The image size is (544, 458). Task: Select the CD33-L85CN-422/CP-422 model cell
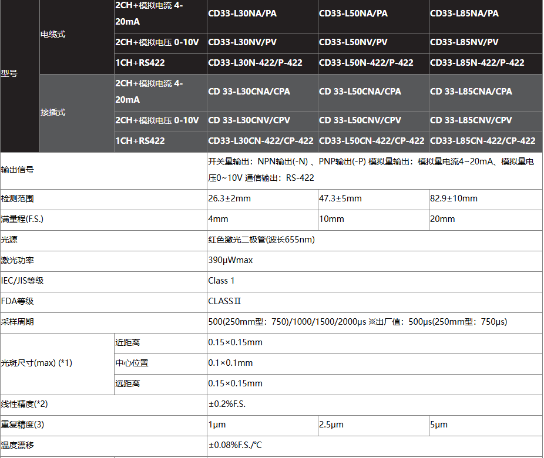482,141
